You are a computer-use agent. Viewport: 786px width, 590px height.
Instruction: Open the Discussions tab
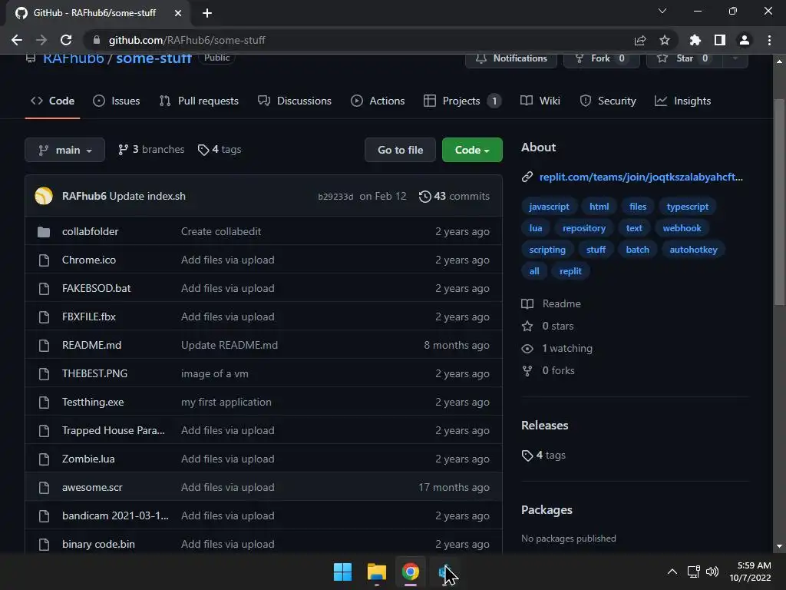click(x=295, y=101)
